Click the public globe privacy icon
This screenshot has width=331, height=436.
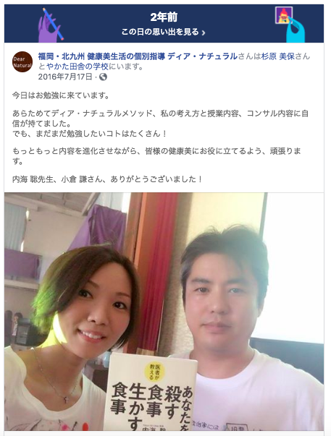tap(103, 77)
